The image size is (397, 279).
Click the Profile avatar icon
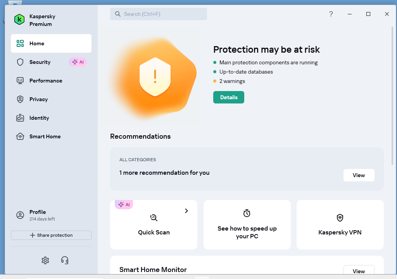coord(20,215)
